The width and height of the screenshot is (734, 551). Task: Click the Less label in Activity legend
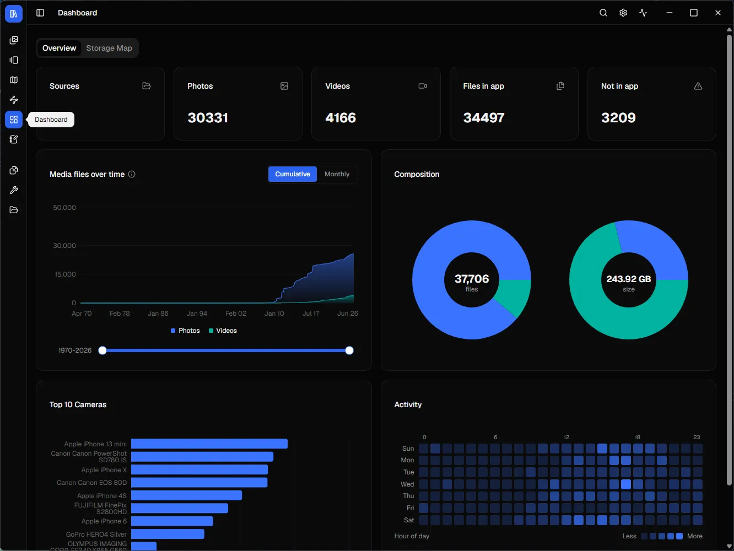(629, 536)
